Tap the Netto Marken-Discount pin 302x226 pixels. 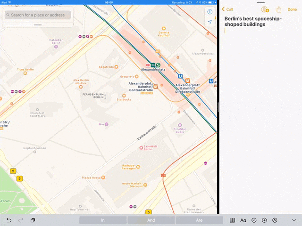[x=145, y=185]
